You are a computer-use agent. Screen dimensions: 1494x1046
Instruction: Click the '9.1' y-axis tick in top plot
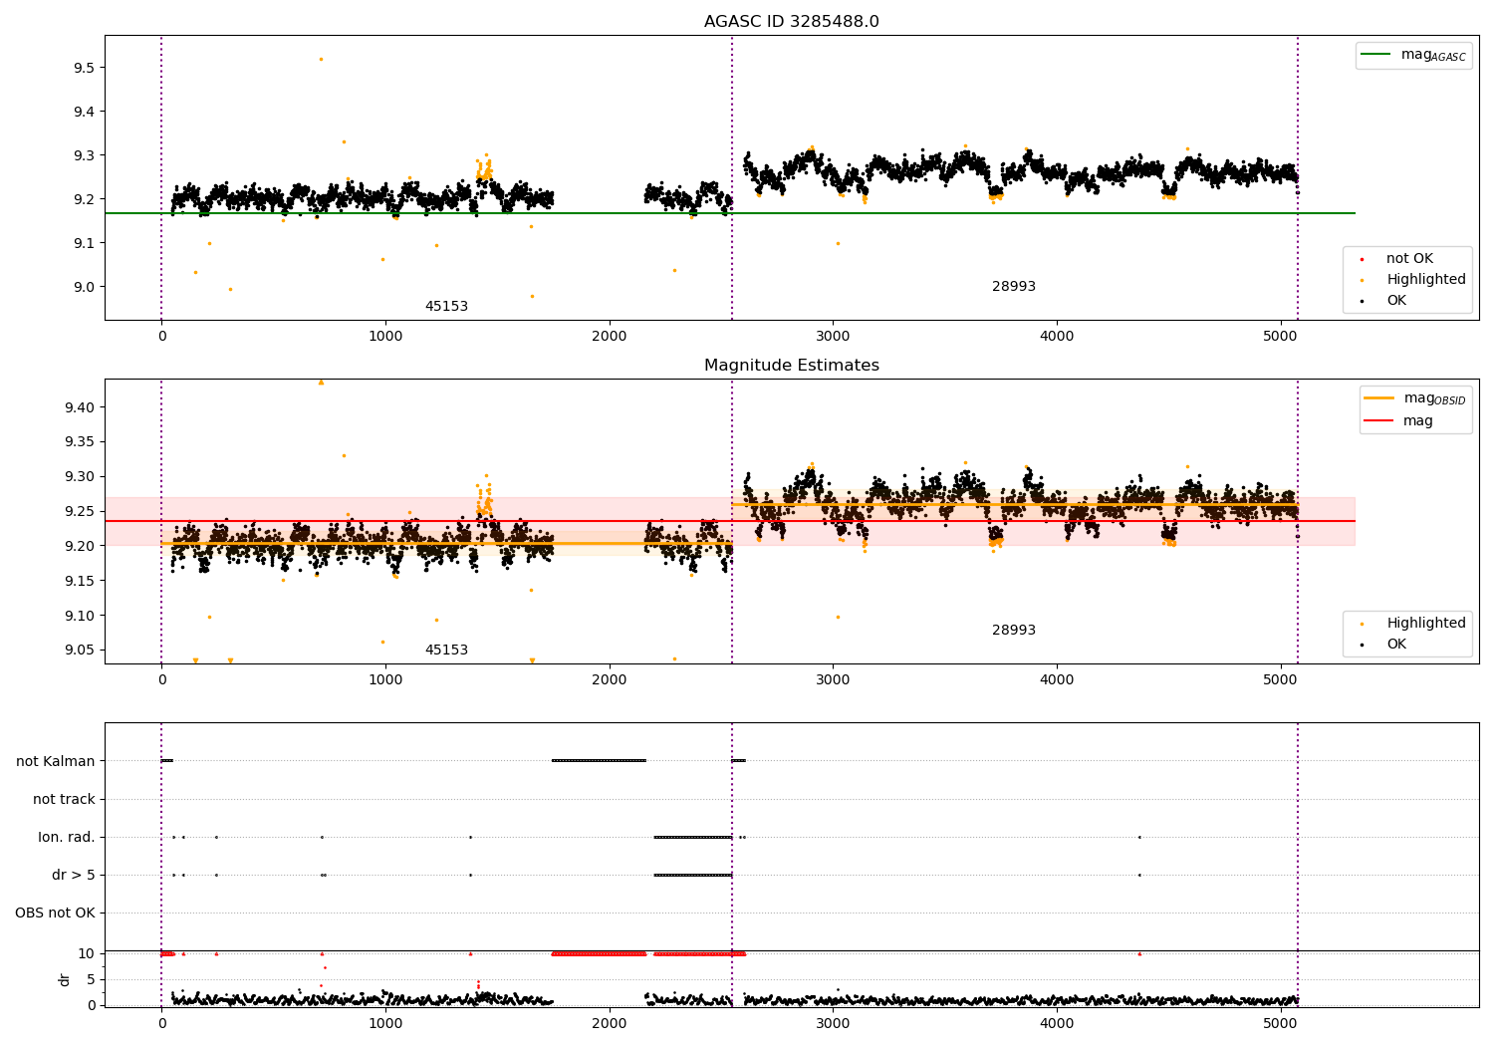pyautogui.click(x=84, y=243)
